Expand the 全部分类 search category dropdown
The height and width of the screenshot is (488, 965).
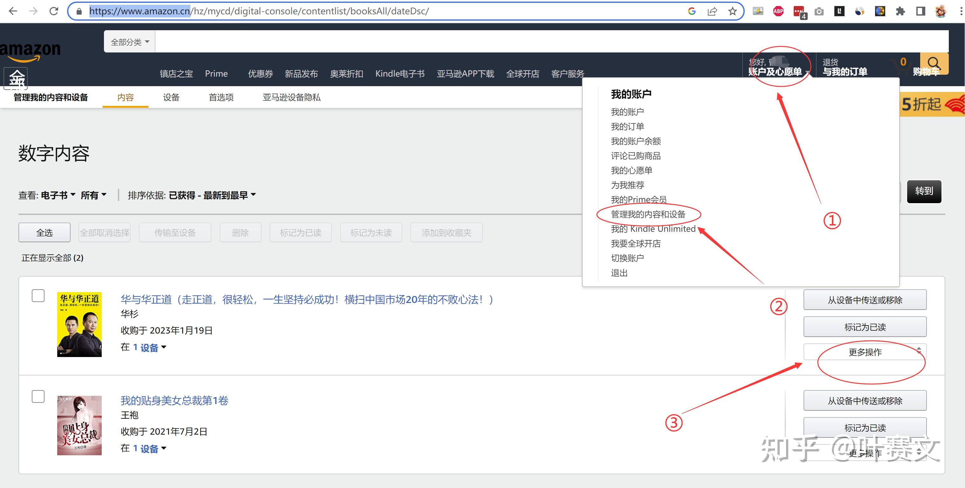point(130,42)
